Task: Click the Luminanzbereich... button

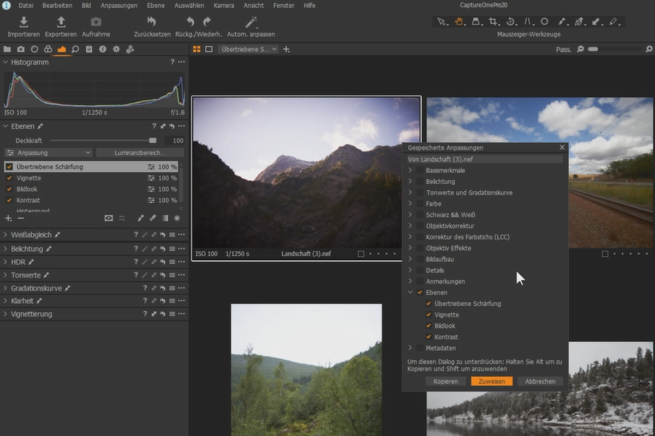Action: [x=140, y=153]
